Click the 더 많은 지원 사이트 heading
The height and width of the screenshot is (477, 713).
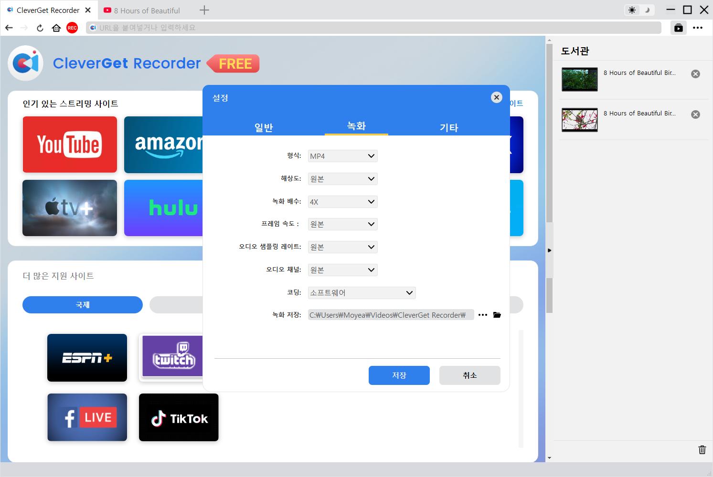[x=58, y=276]
